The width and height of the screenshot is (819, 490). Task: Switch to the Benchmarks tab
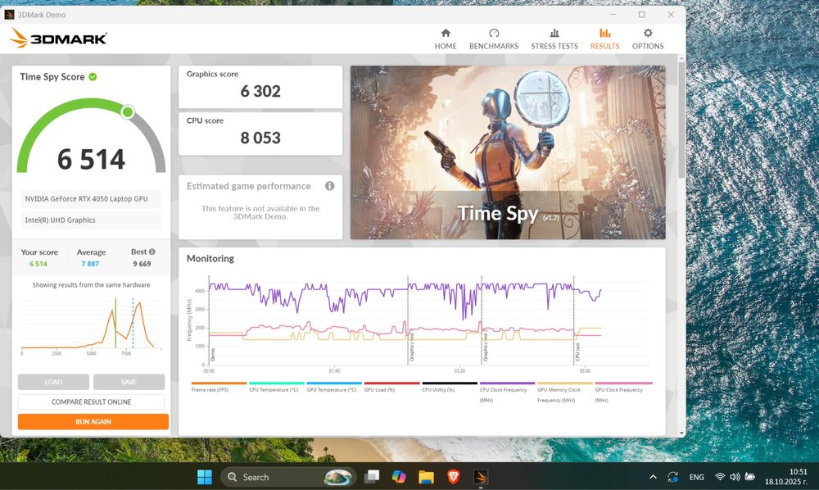click(x=494, y=39)
